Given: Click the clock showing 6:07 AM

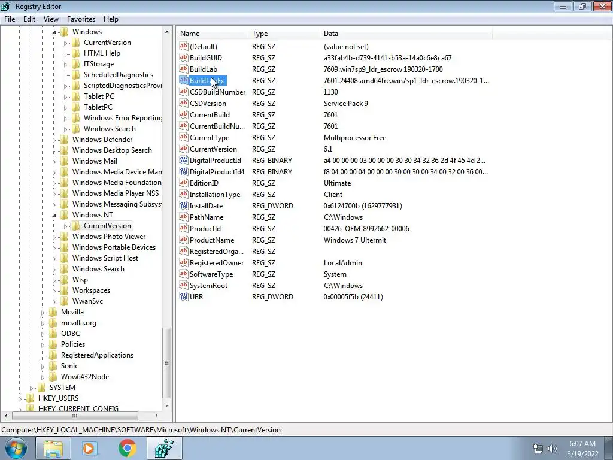Looking at the screenshot, I should click(x=582, y=444).
